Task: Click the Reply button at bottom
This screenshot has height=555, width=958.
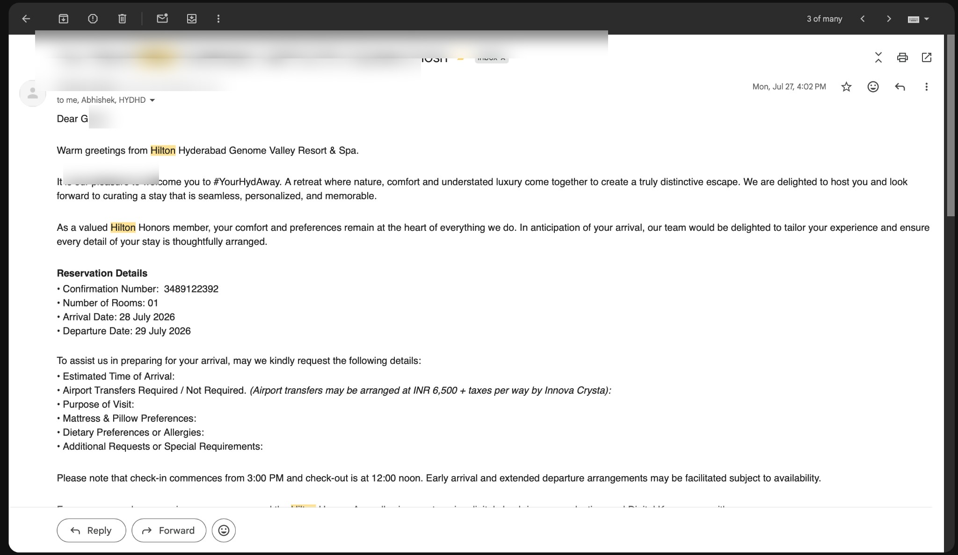Action: (91, 530)
